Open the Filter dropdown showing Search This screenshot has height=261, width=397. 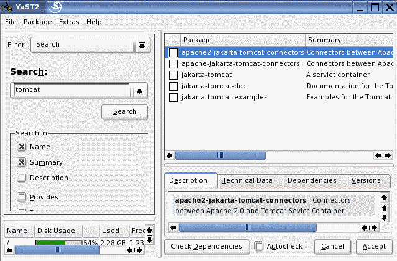[x=90, y=45]
